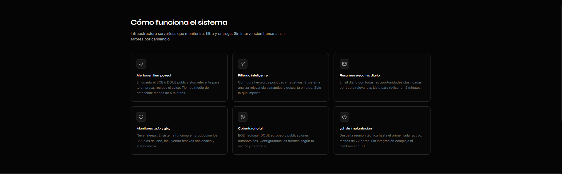Click description beginning Configura keywords positivas y negativas
562x174 pixels.
coord(280,88)
